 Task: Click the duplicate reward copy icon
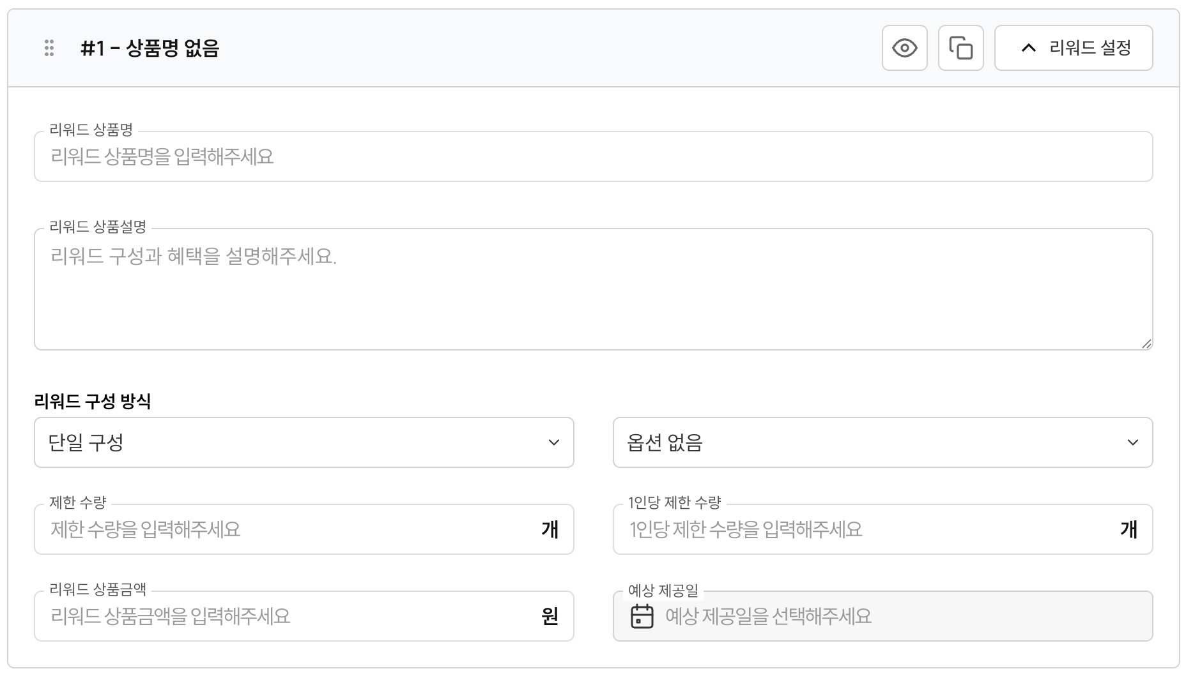coord(960,48)
